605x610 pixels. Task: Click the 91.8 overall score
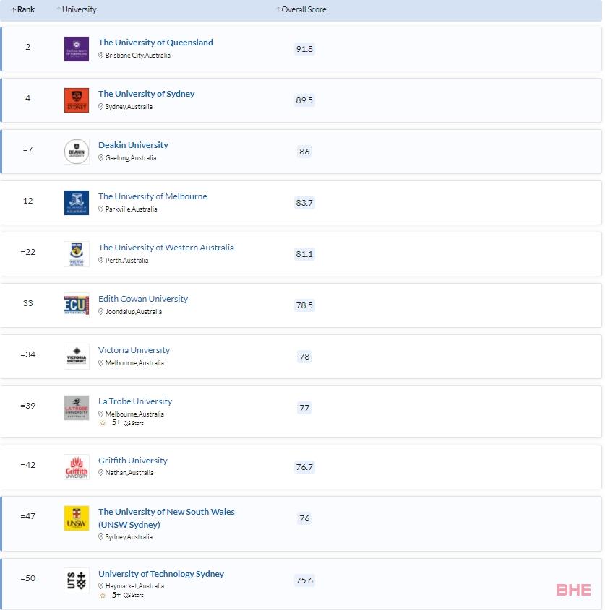[304, 49]
